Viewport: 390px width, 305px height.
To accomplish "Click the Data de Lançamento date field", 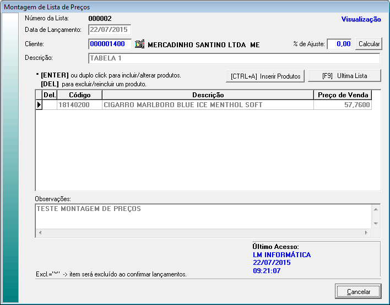I will click(110, 29).
